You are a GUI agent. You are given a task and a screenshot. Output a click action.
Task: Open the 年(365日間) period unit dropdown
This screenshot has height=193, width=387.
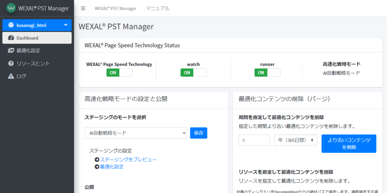(x=296, y=140)
